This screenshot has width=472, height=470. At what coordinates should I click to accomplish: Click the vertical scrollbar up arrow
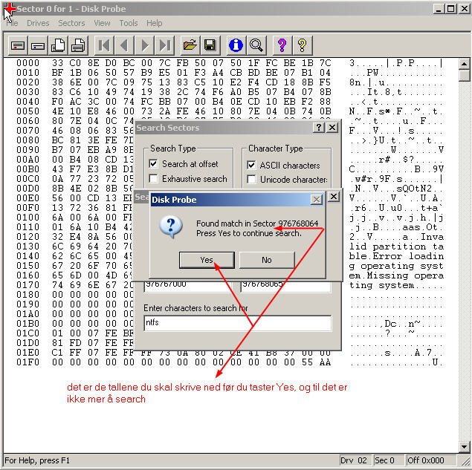464,64
